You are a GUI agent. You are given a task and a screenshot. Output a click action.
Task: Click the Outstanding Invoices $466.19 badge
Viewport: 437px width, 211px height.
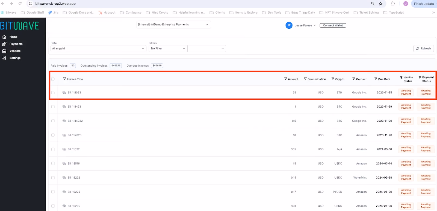[x=116, y=66]
